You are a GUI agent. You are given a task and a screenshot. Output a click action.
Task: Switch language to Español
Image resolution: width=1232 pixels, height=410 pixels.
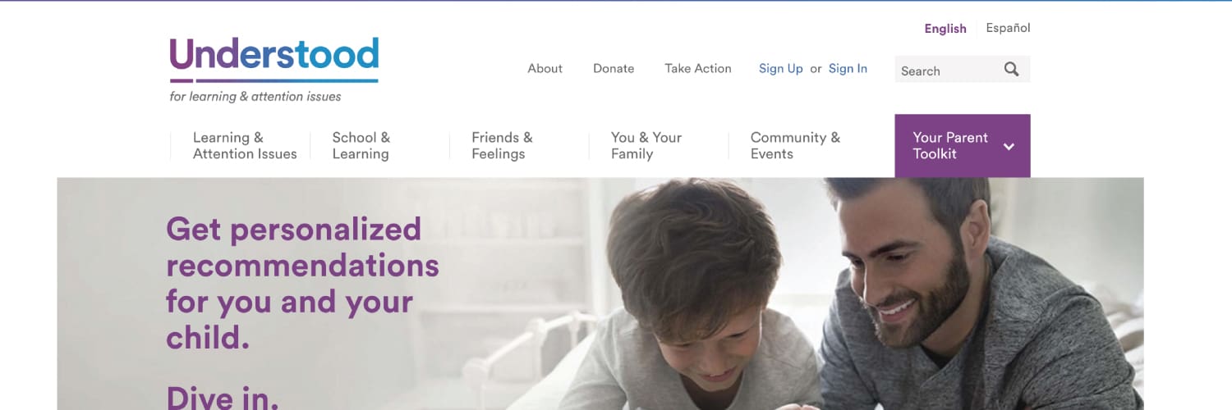1008,28
